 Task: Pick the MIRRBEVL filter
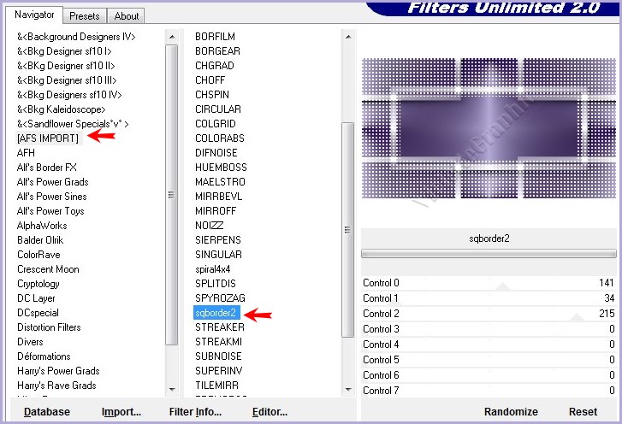point(219,197)
